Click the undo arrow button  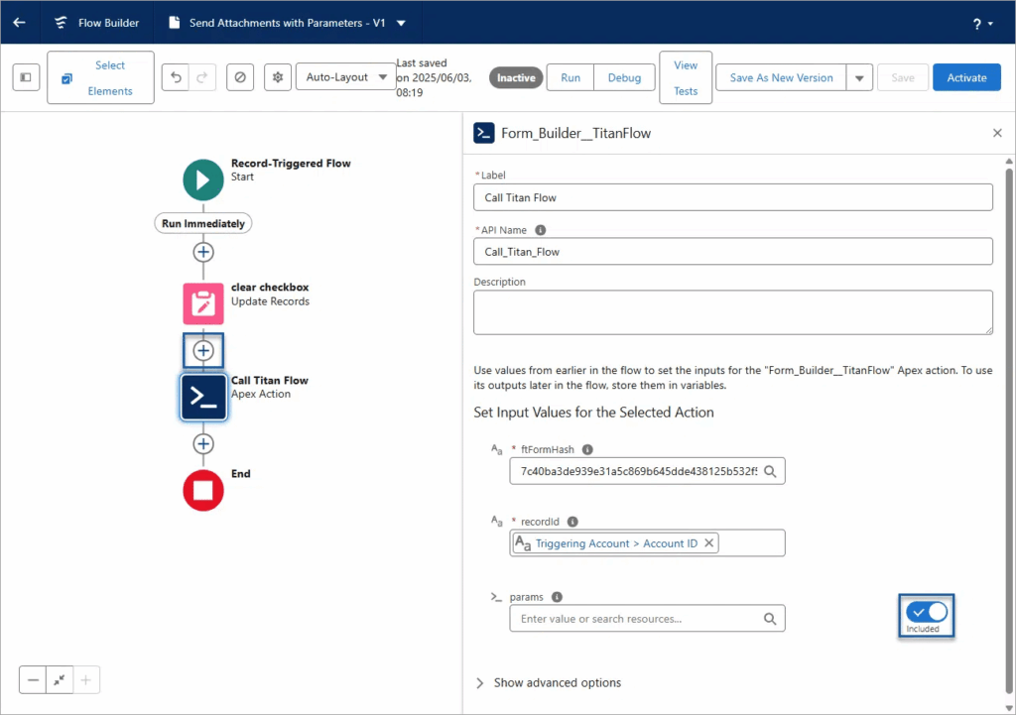tap(176, 77)
